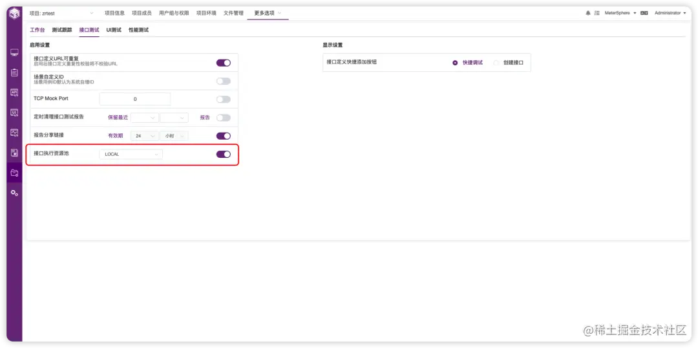Open performance testing chart icon in sidebar
Viewport: 698px width, 348px height.
tap(14, 133)
